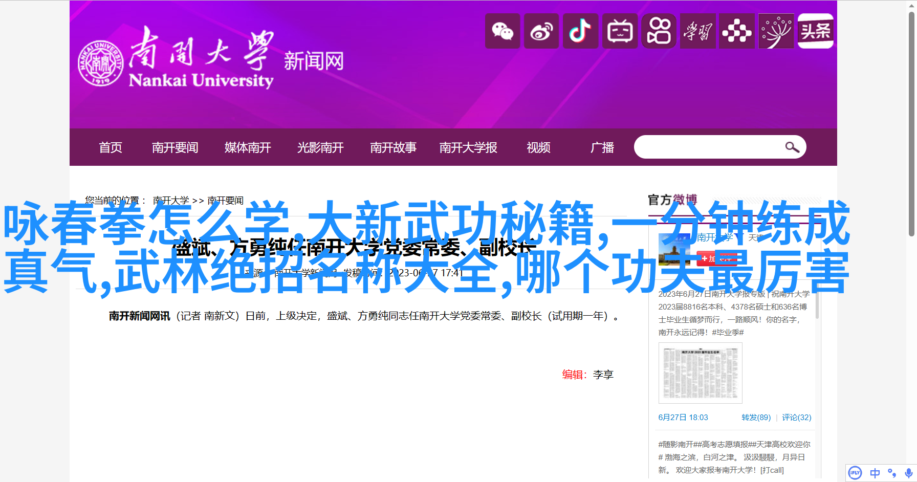The width and height of the screenshot is (917, 482).
Task: Open the 广播 menu item
Action: (x=602, y=147)
